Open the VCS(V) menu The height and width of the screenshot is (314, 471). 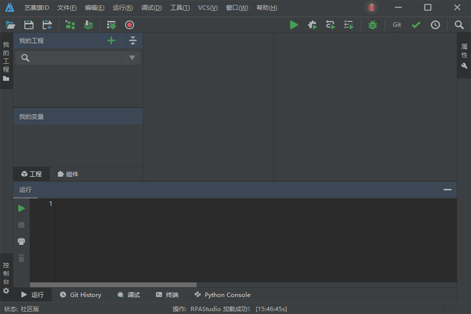[x=208, y=8]
